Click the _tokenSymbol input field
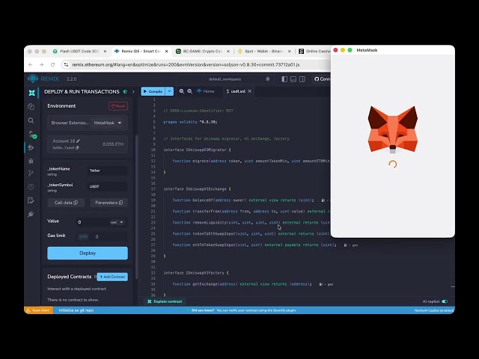 [108, 186]
